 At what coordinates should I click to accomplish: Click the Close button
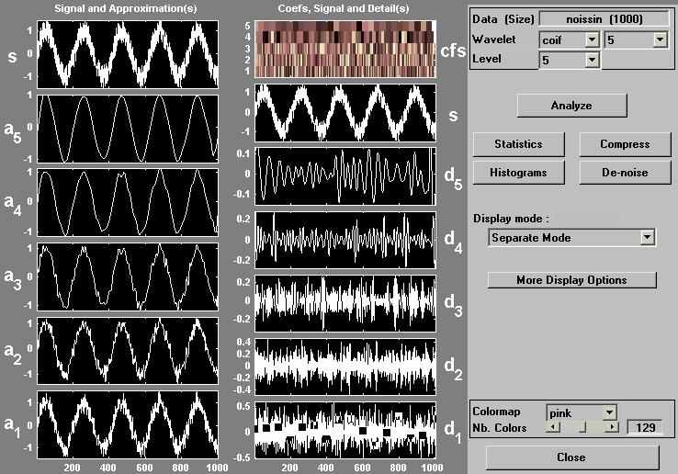571,457
